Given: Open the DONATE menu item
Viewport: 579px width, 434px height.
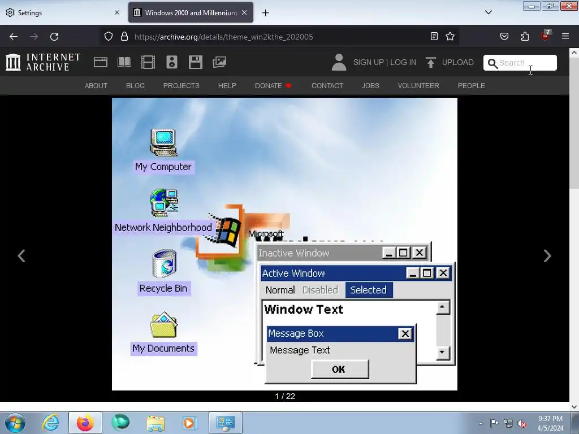Looking at the screenshot, I should (273, 86).
